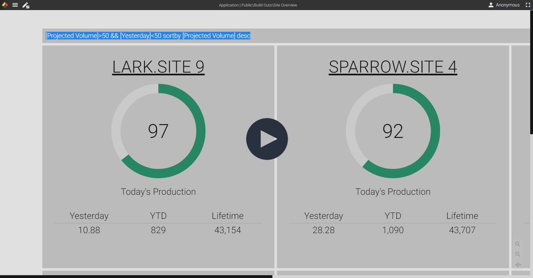This screenshot has height=278, width=533.
Task: Click the SPARROW.SITE 4 gauge showing 92
Action: point(393,131)
